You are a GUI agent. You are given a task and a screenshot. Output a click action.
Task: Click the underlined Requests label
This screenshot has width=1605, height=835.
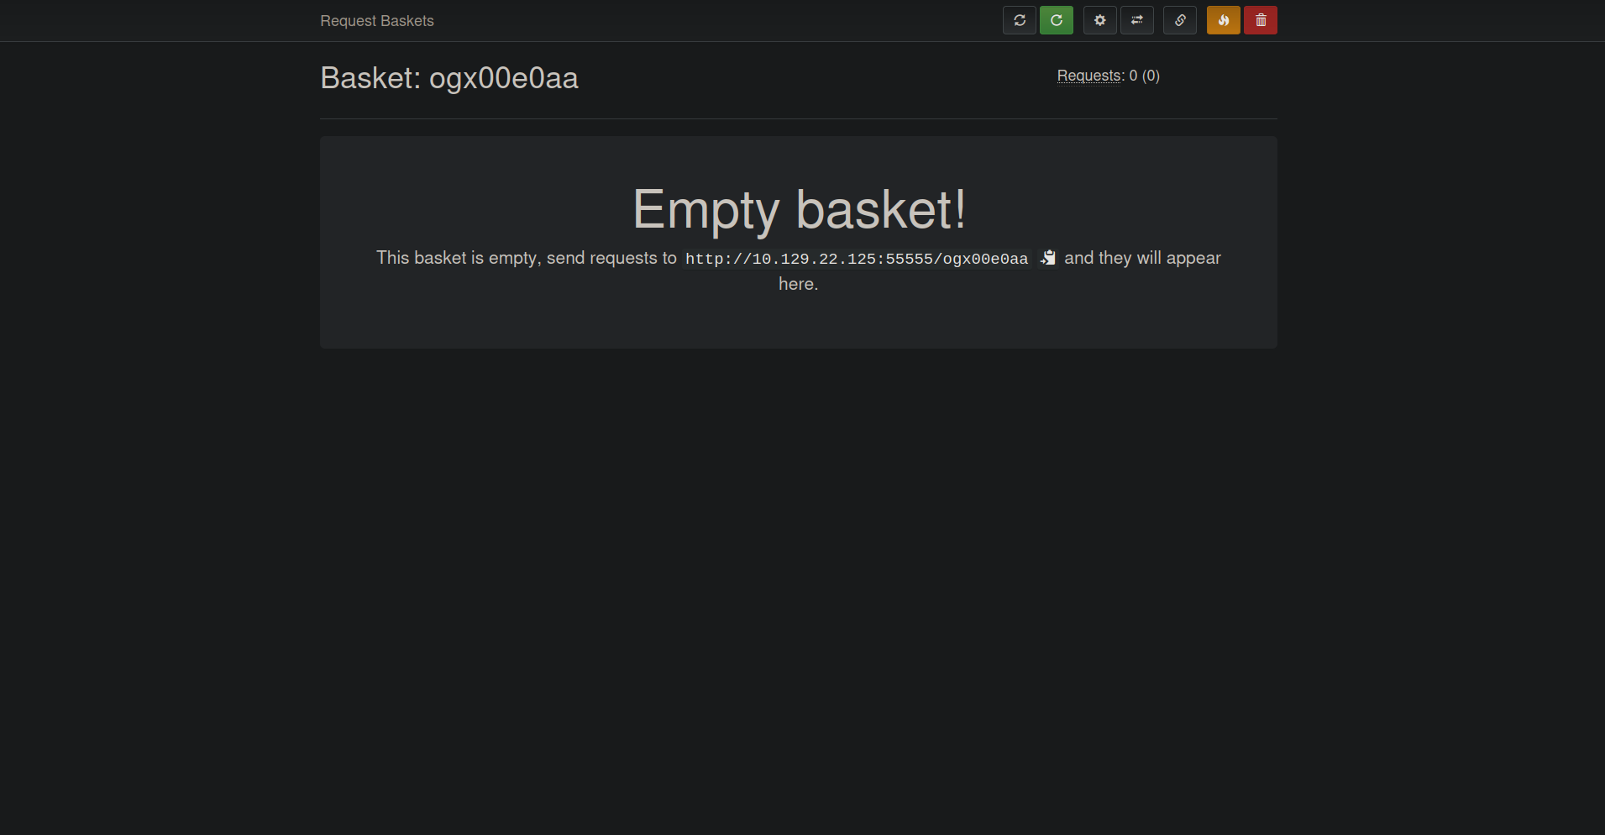point(1089,76)
